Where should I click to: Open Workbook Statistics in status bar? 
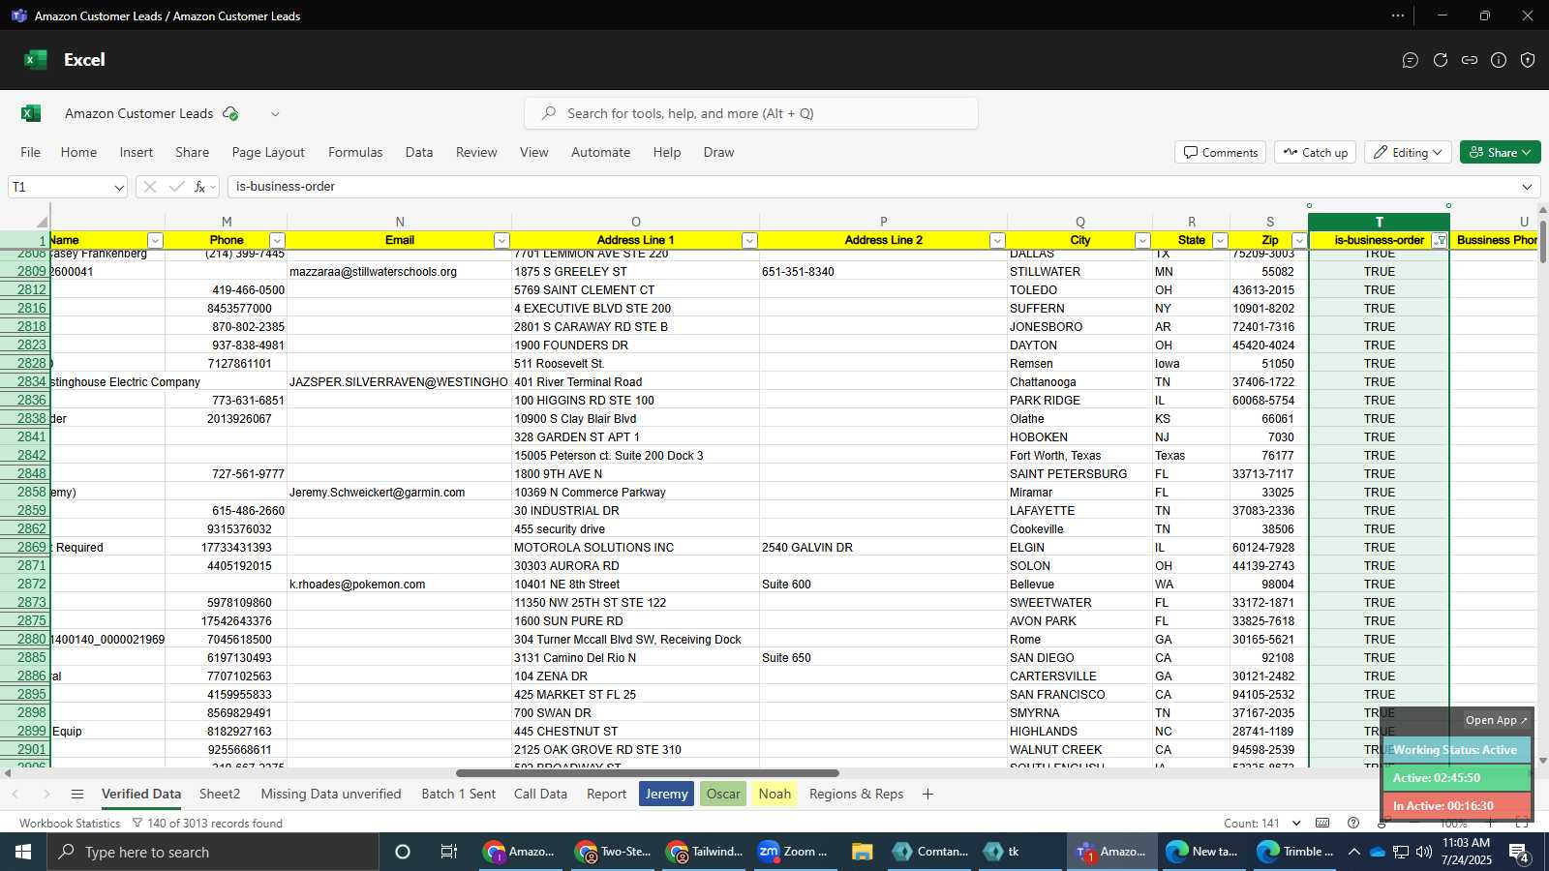pos(70,823)
